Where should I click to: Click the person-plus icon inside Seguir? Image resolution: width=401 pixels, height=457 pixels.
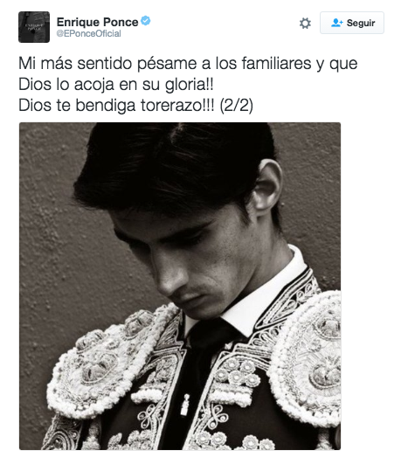pos(337,23)
